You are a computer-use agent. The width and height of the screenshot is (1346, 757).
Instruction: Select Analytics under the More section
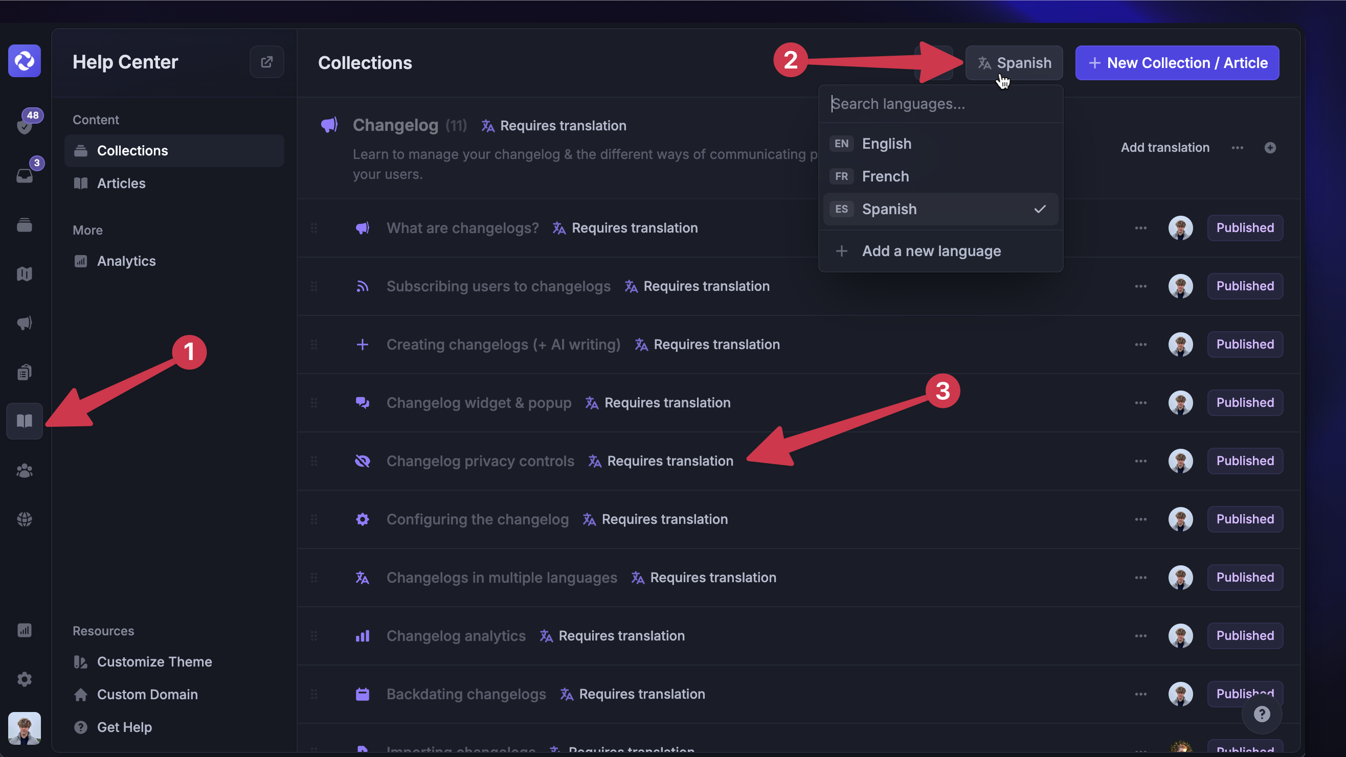(126, 261)
